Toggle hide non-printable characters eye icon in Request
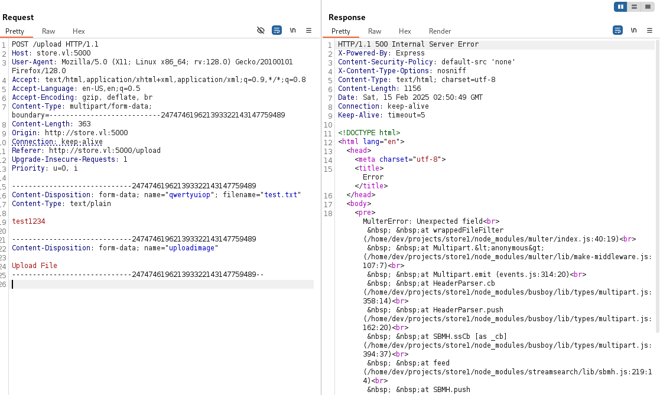The width and height of the screenshot is (660, 395). point(261,30)
